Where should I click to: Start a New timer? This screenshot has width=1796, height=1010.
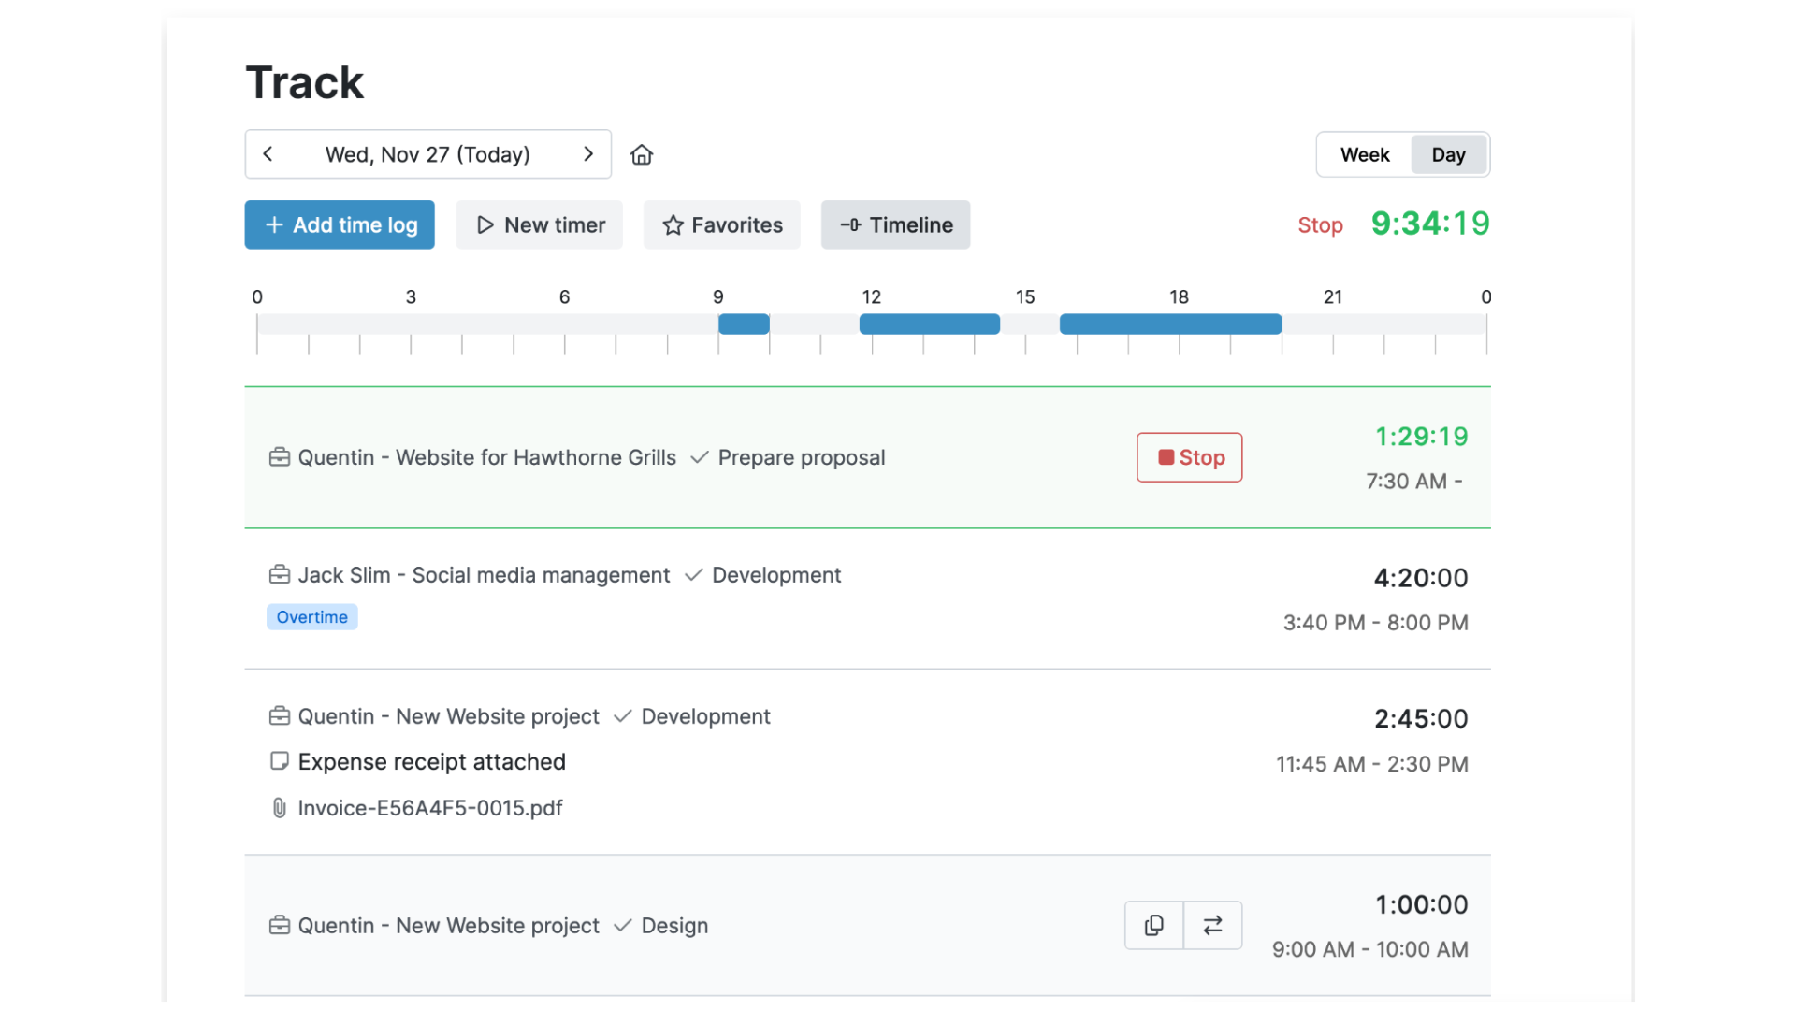(x=540, y=224)
